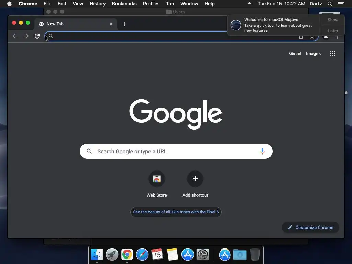
Task: Open the File menu
Action: coord(47,4)
